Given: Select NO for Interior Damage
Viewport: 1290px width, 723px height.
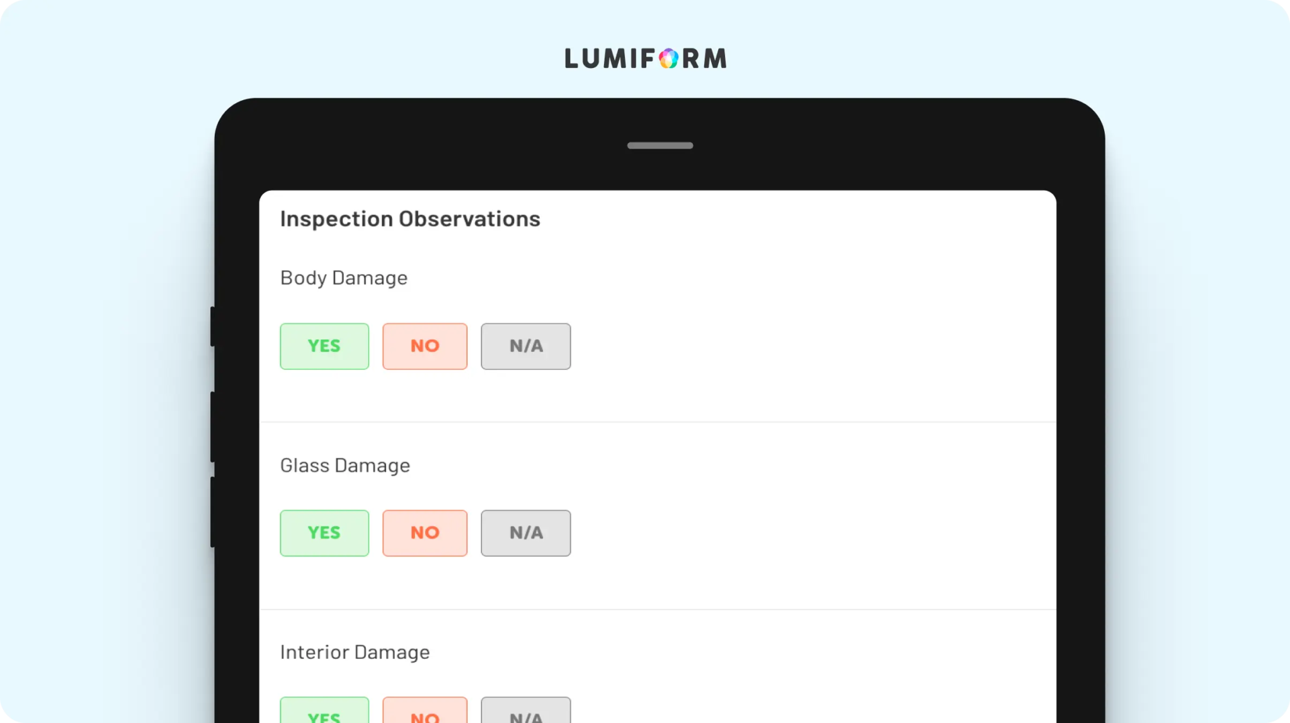Looking at the screenshot, I should (x=425, y=710).
